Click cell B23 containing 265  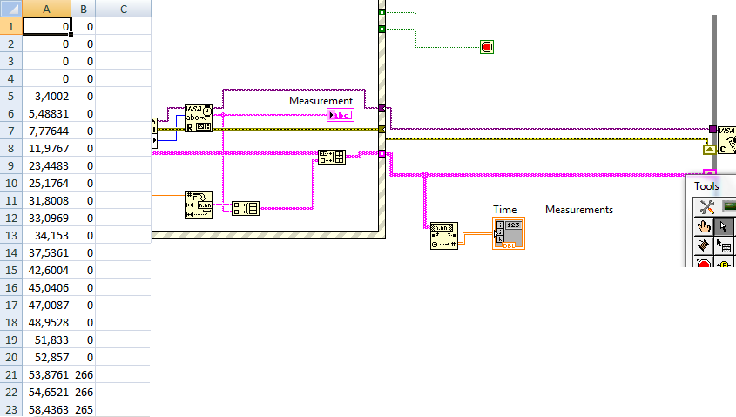point(83,409)
